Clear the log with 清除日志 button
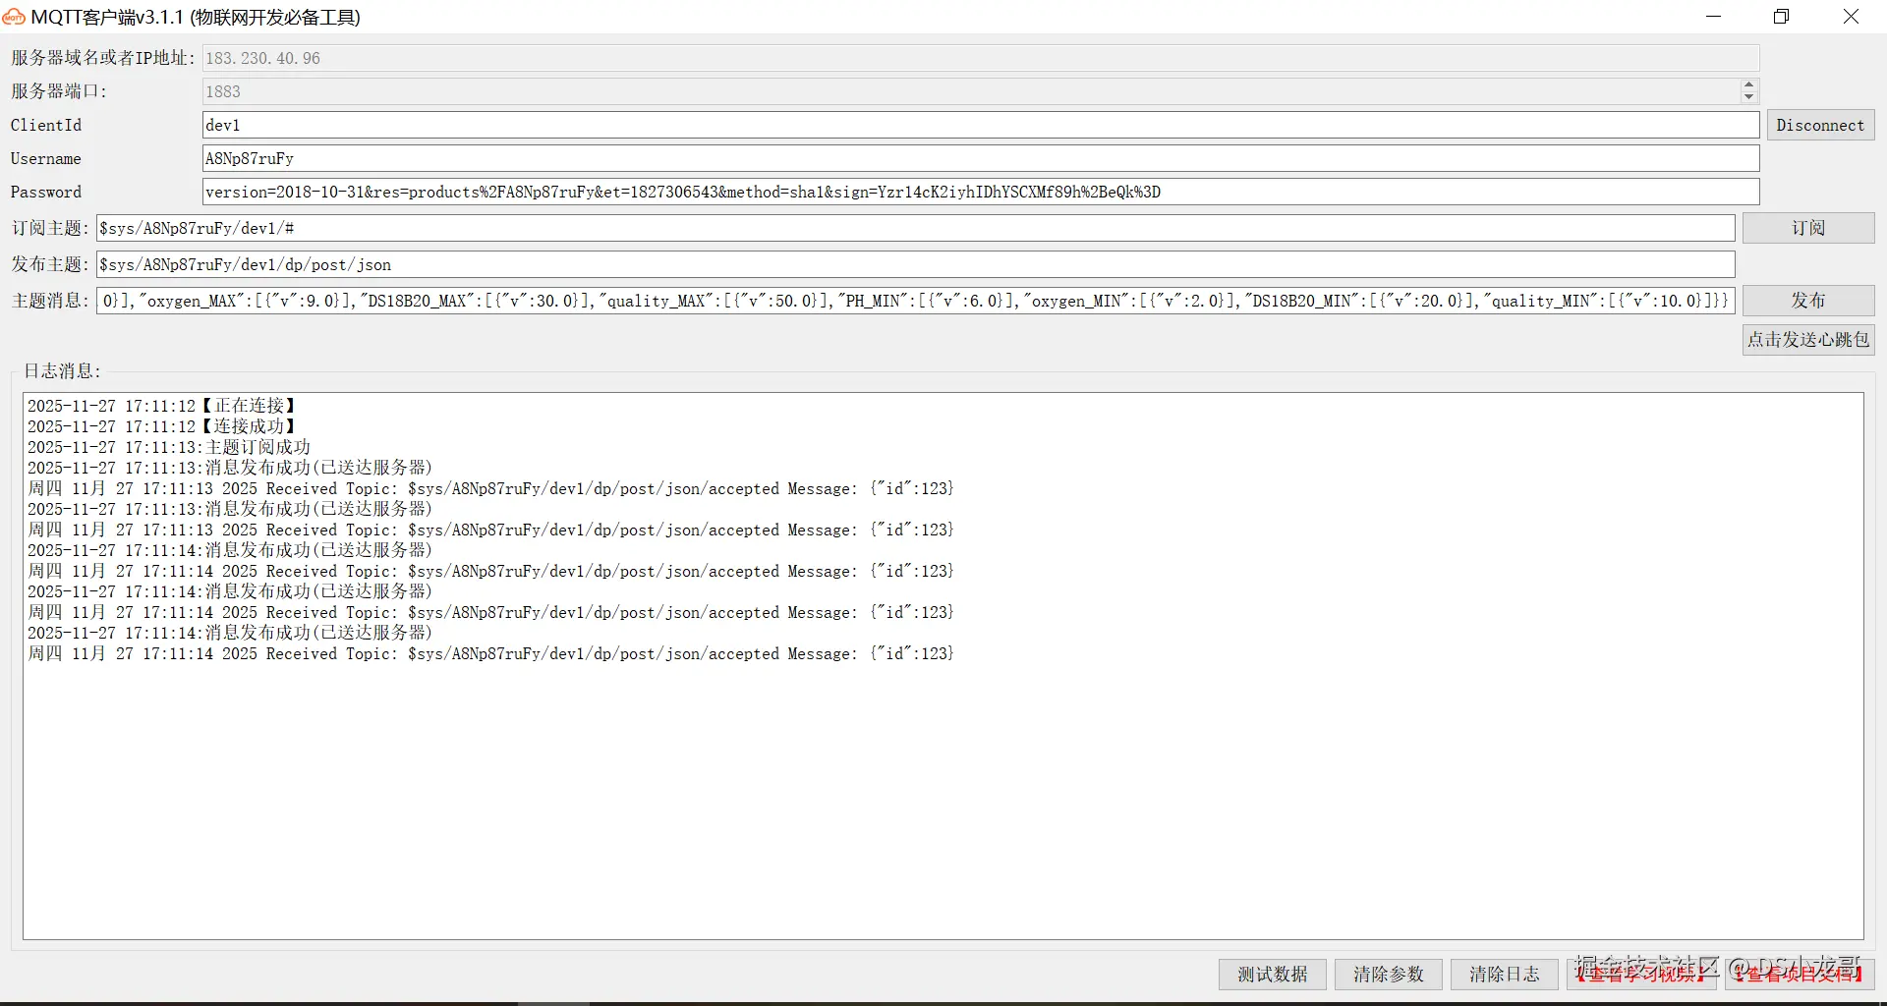1887x1006 pixels. click(1505, 974)
